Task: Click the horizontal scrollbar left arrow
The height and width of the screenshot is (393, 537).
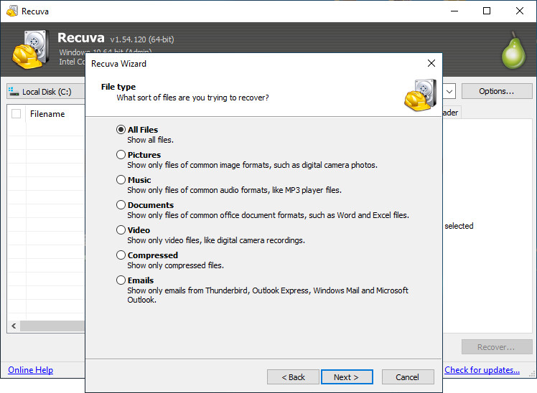Action: tap(14, 326)
